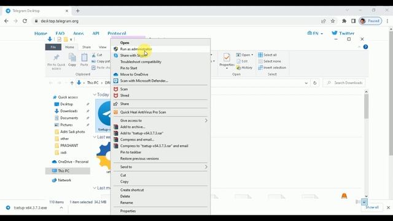Switch to the Share ribbon tab
This screenshot has height=221, width=393.
point(87,47)
